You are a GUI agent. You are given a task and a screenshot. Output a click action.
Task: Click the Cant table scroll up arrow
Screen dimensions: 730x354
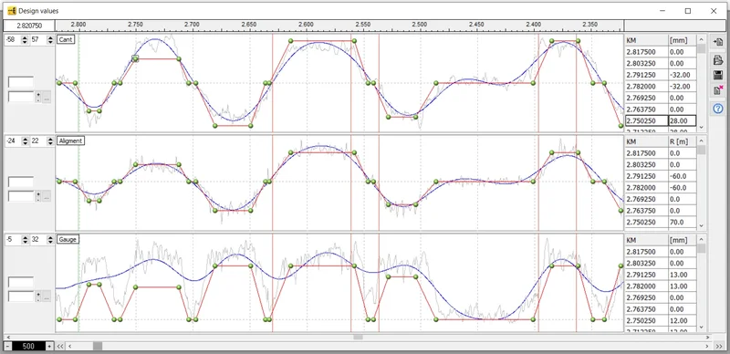pos(701,39)
